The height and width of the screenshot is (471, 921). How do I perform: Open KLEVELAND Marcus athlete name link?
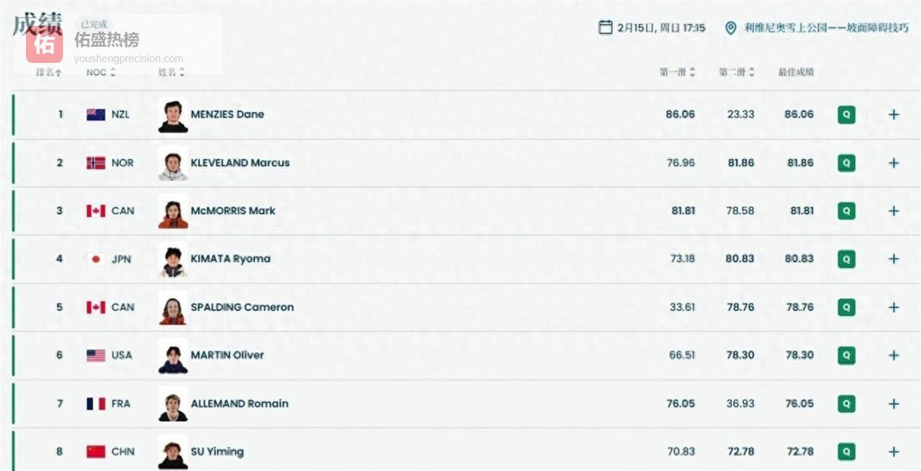pos(240,163)
